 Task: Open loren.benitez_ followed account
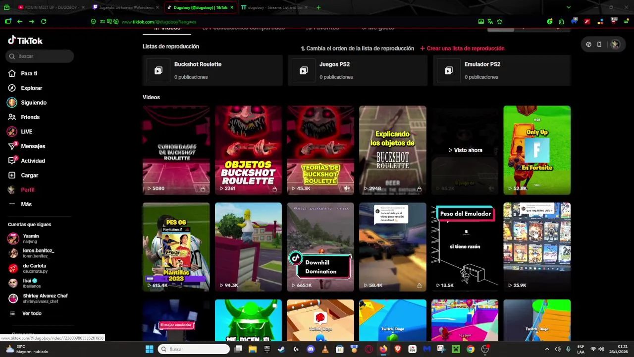31,253
